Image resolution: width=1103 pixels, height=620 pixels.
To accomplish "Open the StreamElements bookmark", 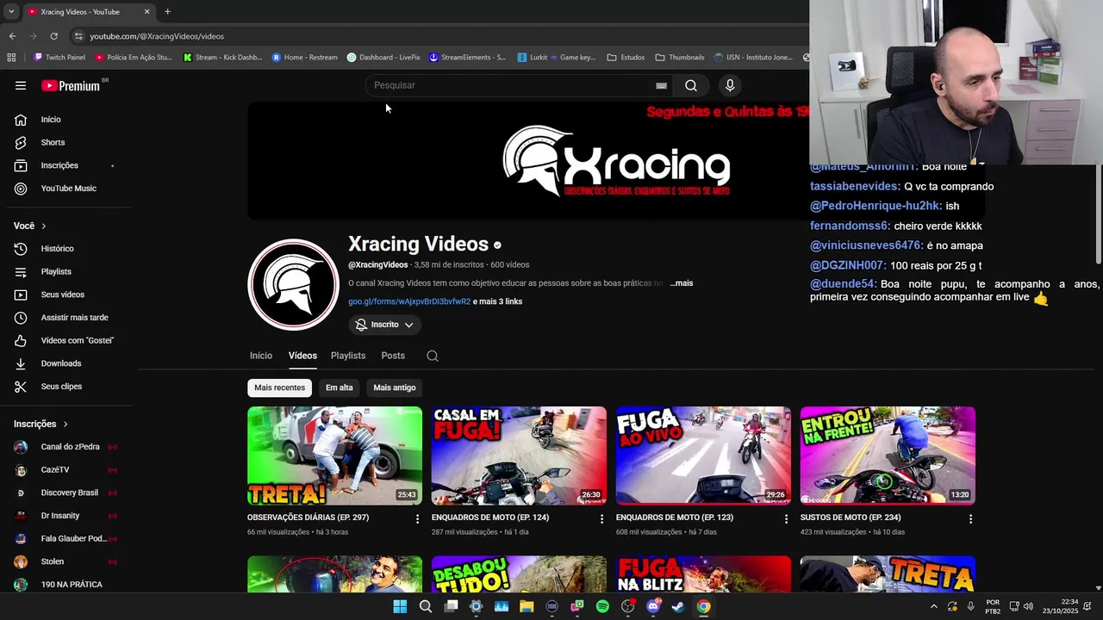I will pos(467,58).
